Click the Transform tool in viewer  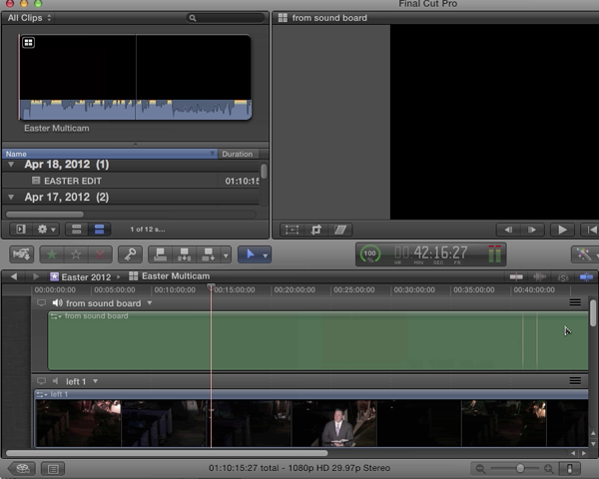point(293,230)
